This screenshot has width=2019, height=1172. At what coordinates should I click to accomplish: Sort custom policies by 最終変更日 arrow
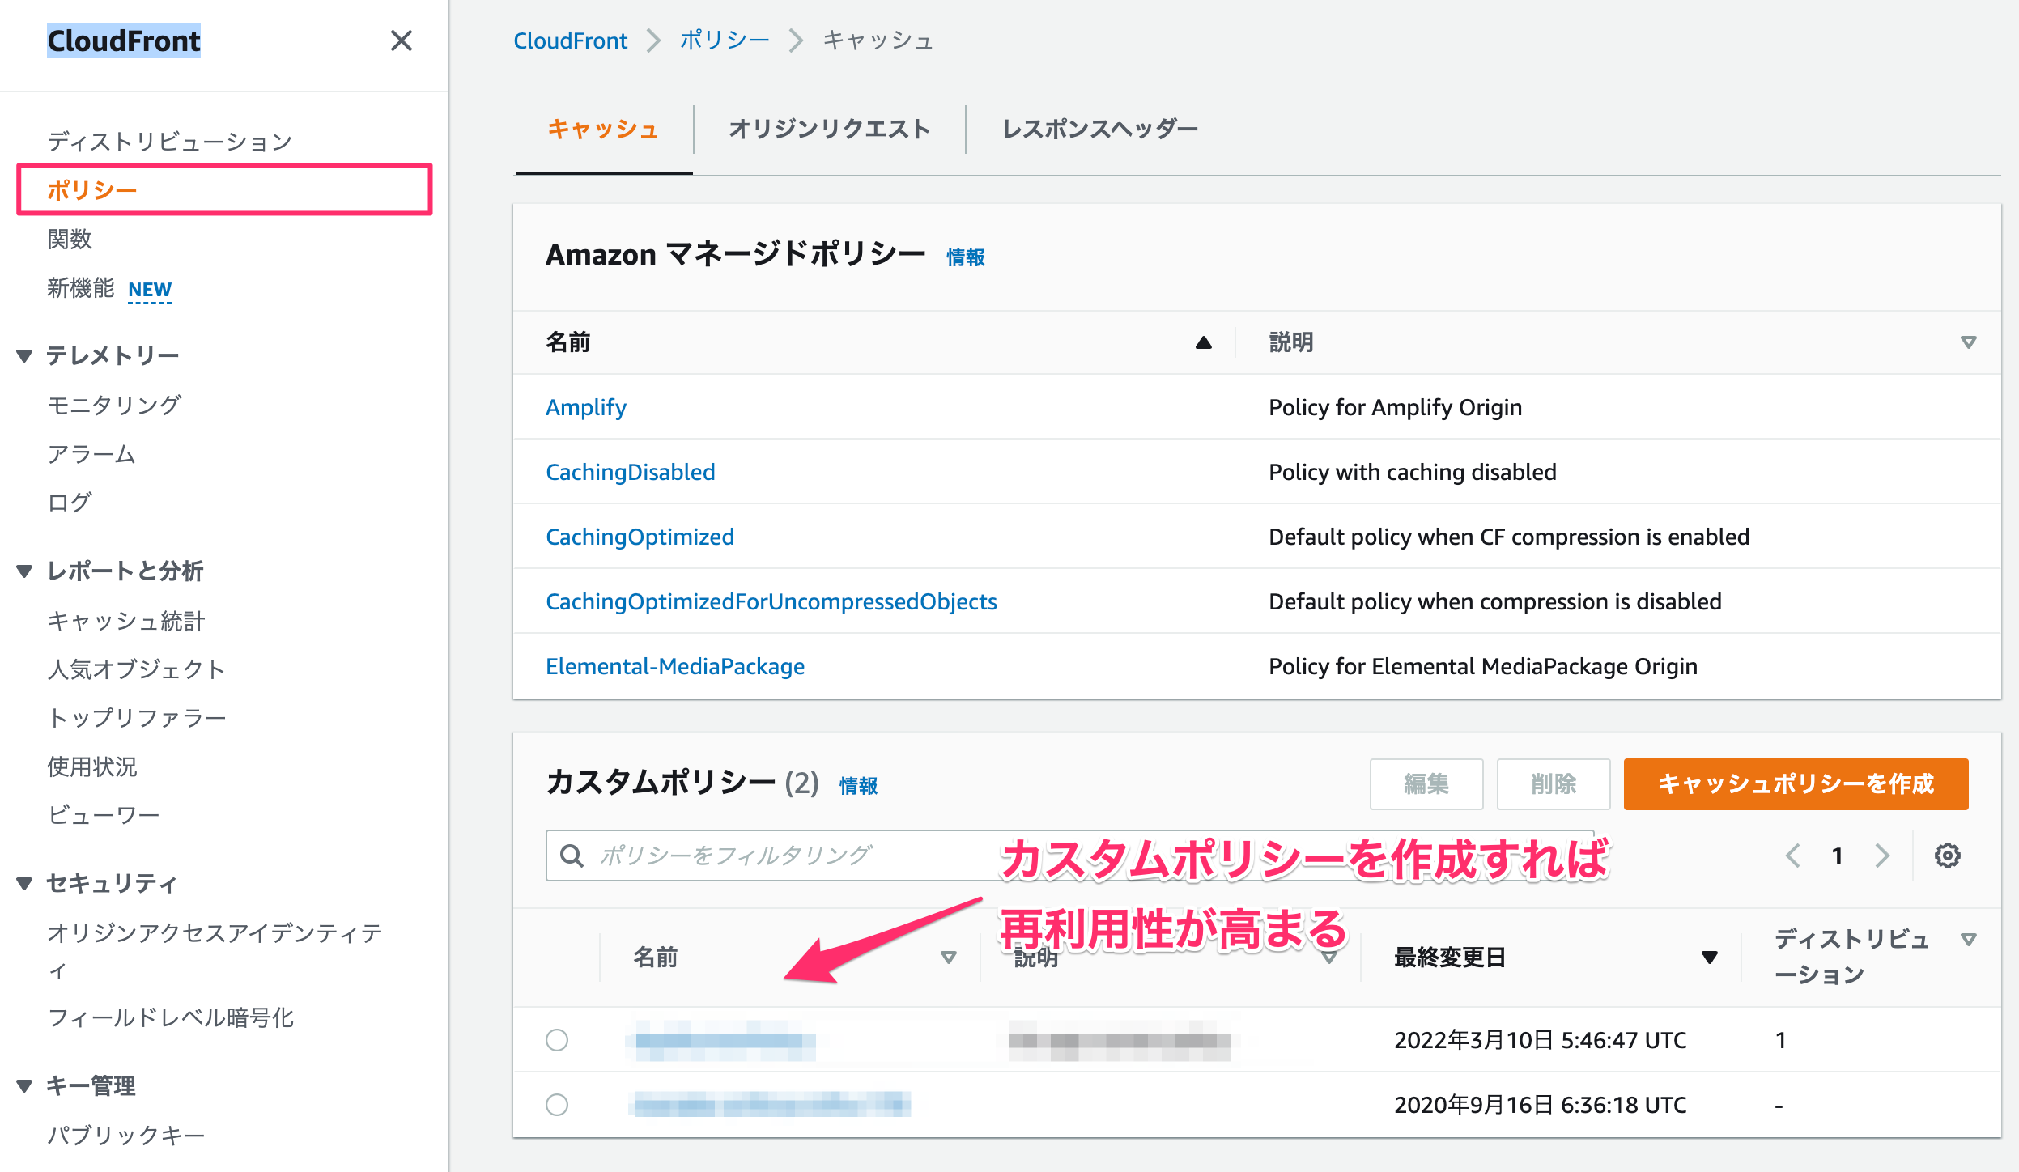1710,958
